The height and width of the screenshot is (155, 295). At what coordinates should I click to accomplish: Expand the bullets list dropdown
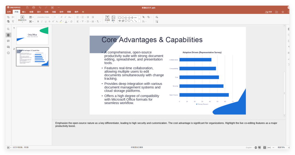tap(80, 17)
